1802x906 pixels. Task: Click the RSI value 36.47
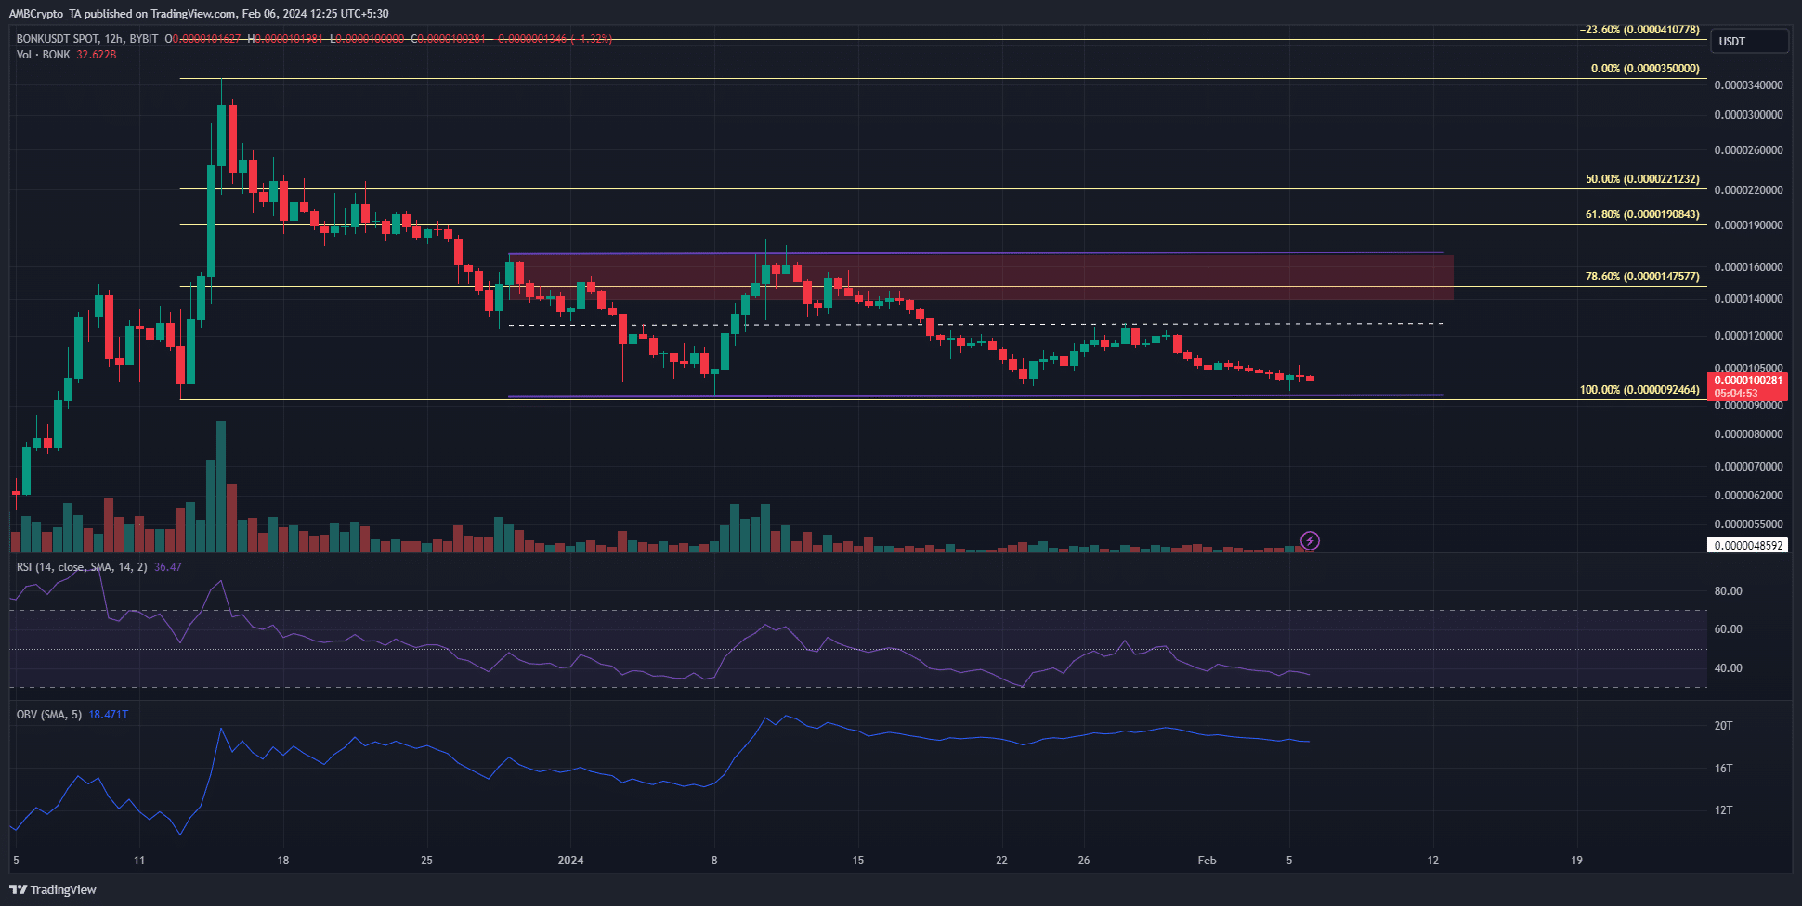click(168, 567)
